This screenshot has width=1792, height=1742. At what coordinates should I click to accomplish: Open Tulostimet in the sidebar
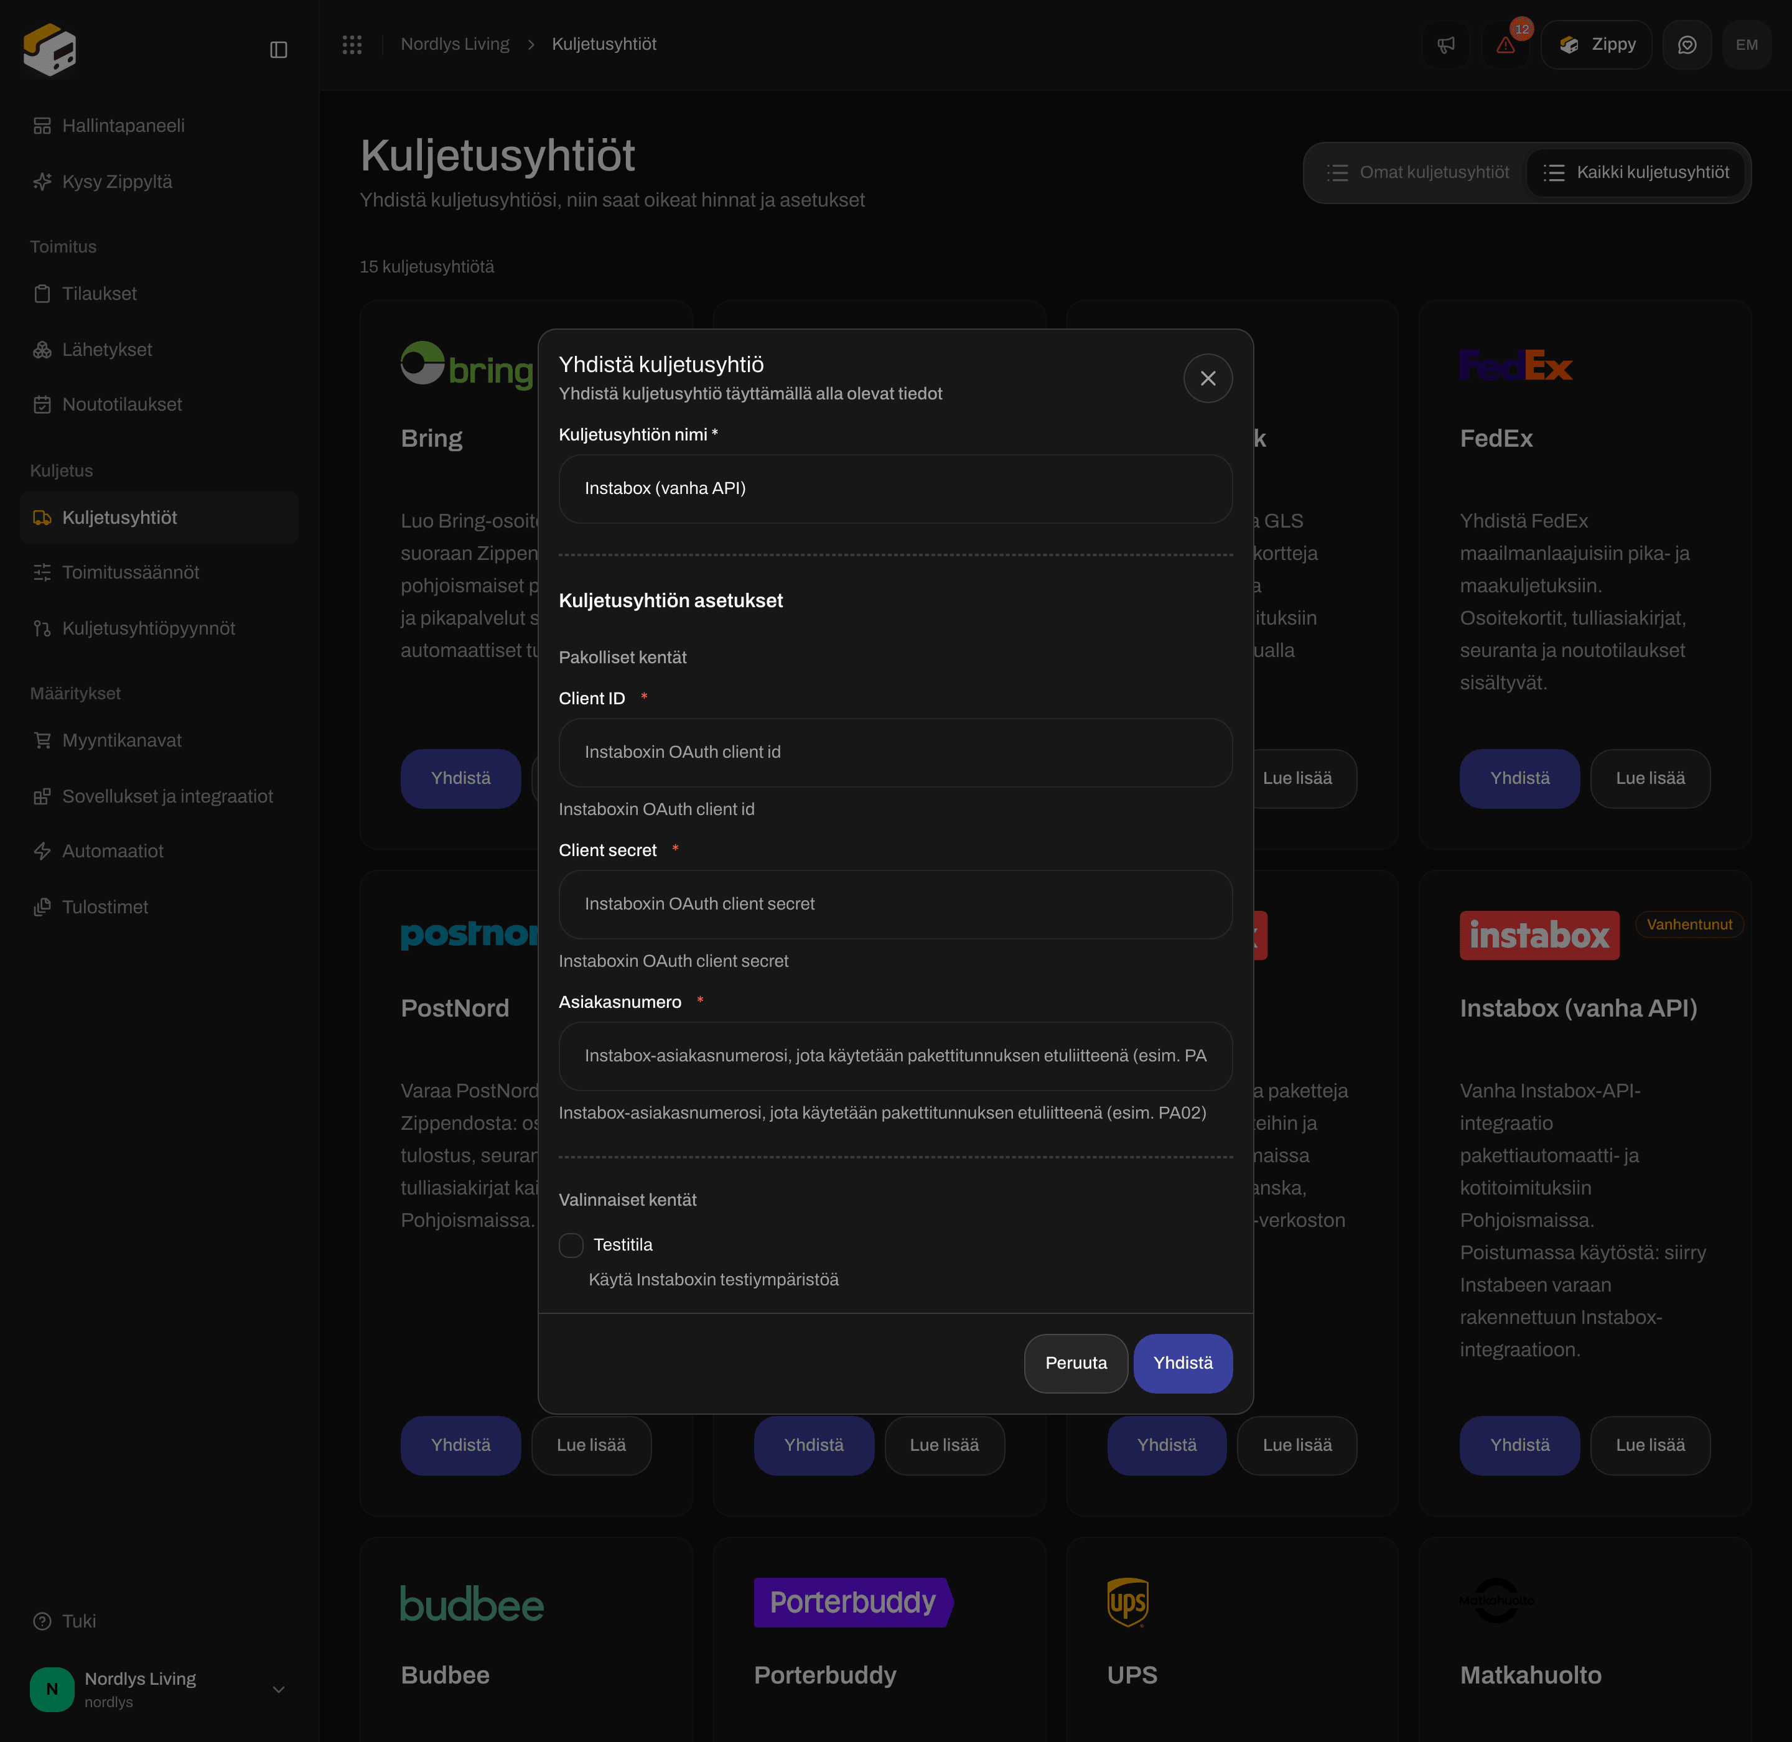click(159, 906)
